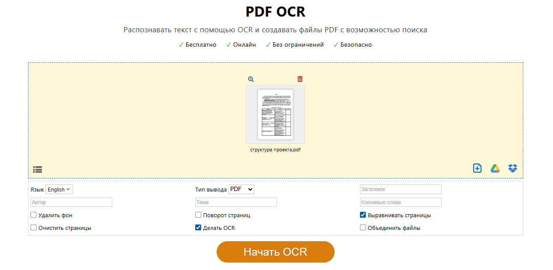Upload from Dropbox icon
553x270 pixels.
513,168
